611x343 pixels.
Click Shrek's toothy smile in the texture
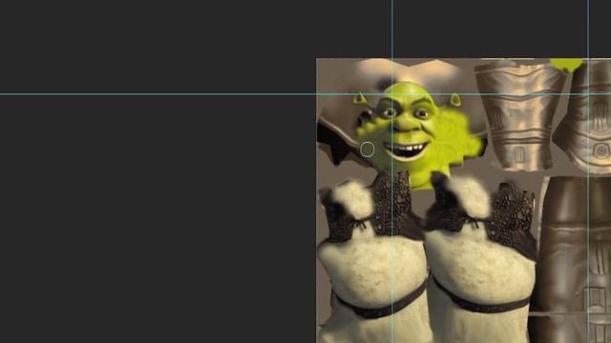406,150
